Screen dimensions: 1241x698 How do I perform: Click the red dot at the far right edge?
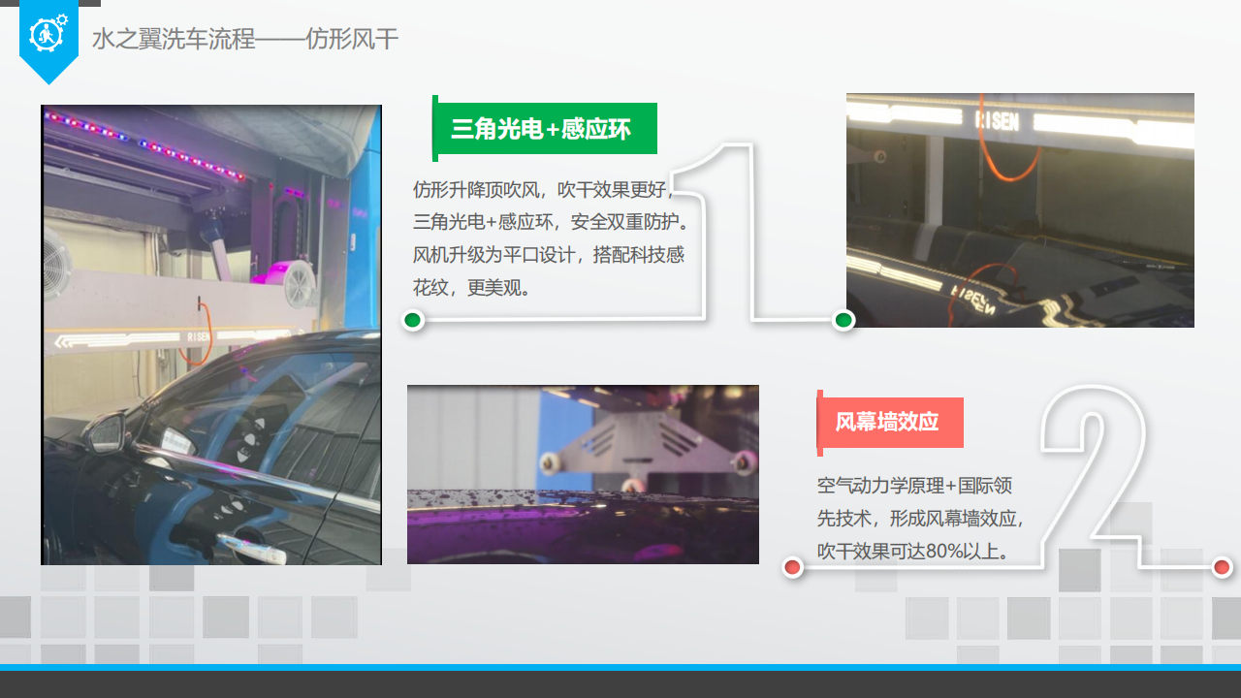click(x=1222, y=567)
